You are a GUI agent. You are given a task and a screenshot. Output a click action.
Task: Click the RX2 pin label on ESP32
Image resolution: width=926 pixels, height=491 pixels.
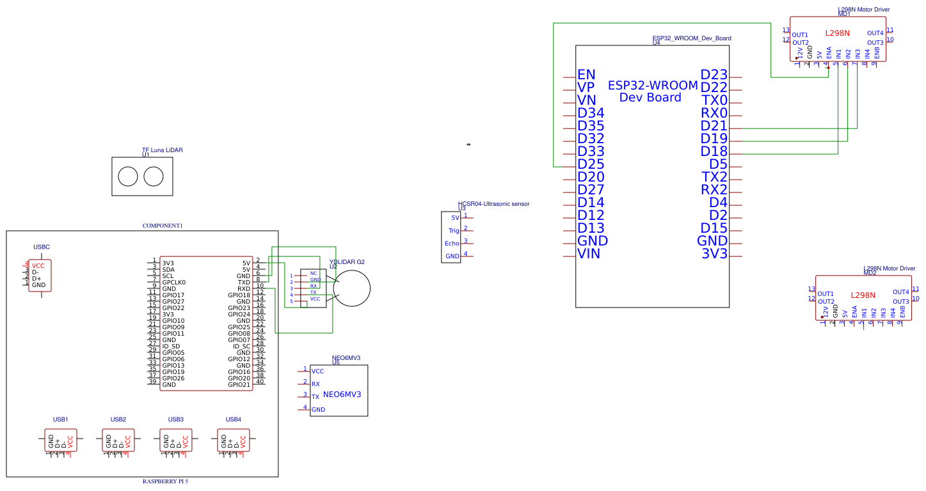pyautogui.click(x=715, y=190)
